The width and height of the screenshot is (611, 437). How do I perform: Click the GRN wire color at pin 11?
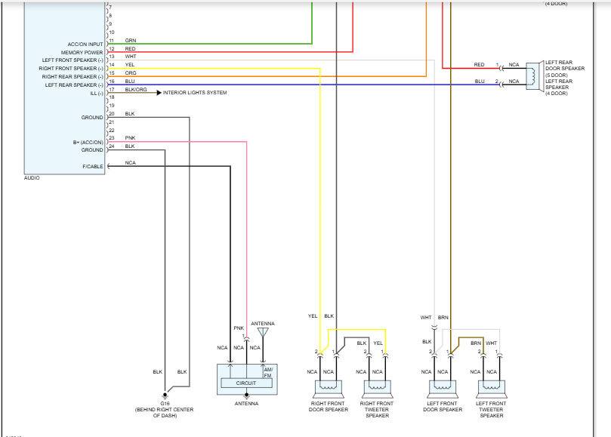click(x=131, y=41)
